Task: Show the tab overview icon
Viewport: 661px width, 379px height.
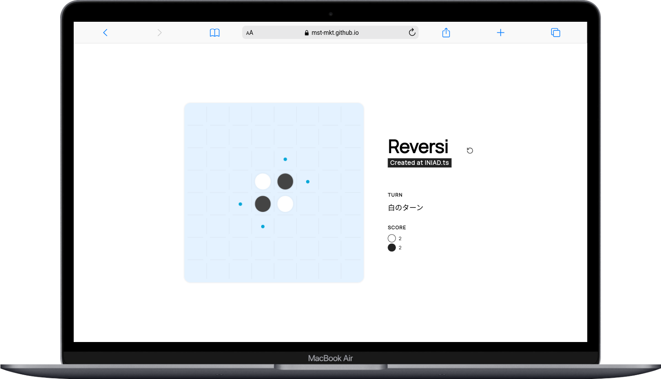Action: 555,33
